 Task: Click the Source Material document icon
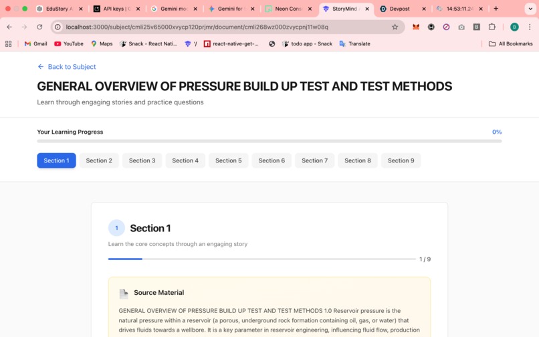124,294
